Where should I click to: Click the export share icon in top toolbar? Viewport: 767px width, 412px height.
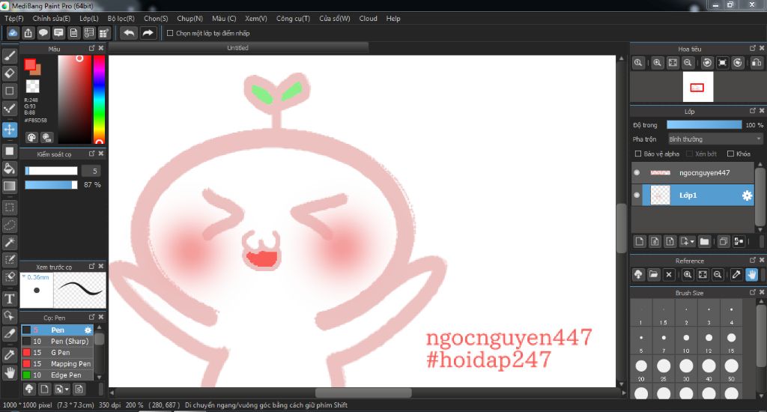coord(28,33)
